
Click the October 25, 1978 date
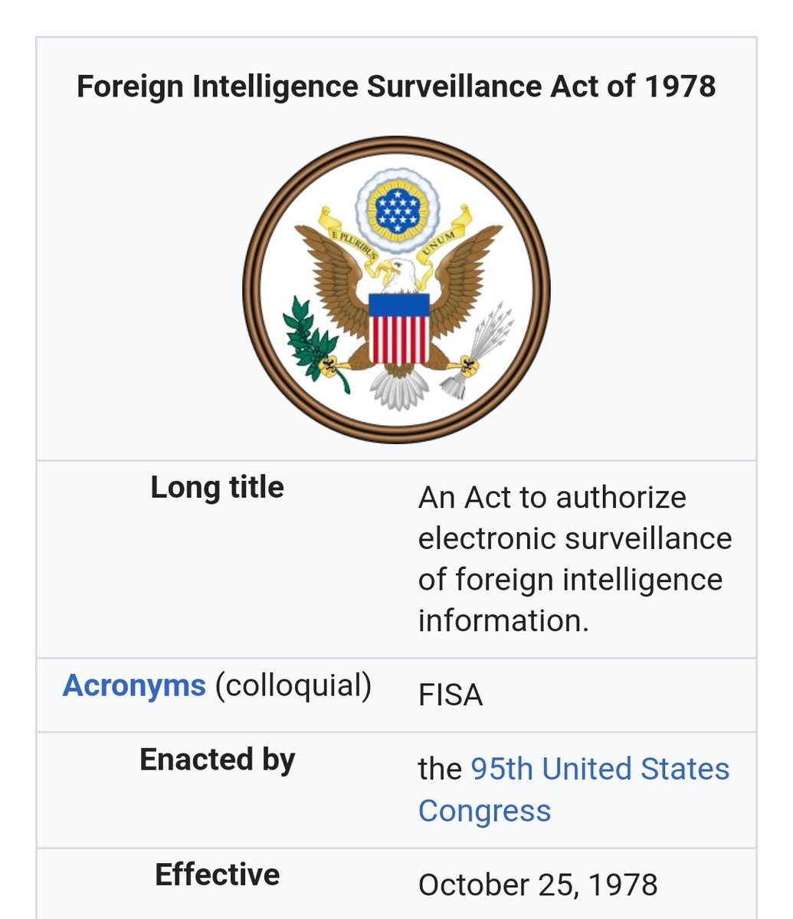click(538, 885)
